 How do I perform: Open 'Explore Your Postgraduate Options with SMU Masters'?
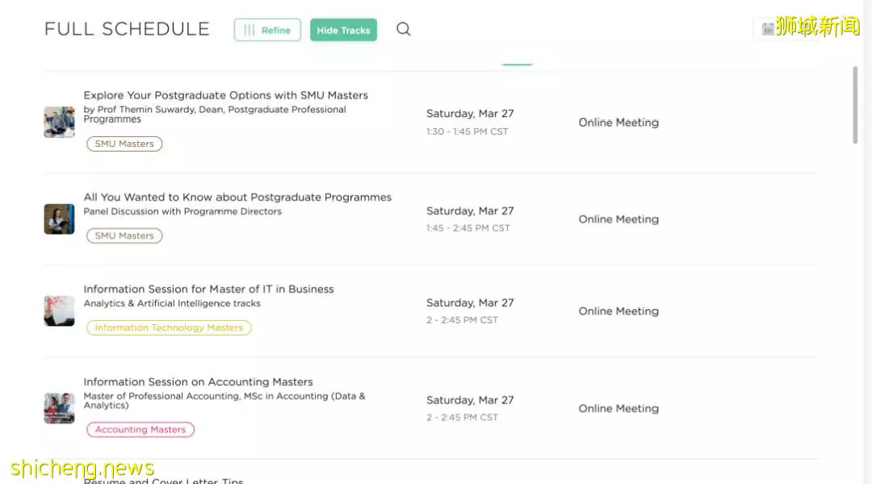pyautogui.click(x=226, y=95)
